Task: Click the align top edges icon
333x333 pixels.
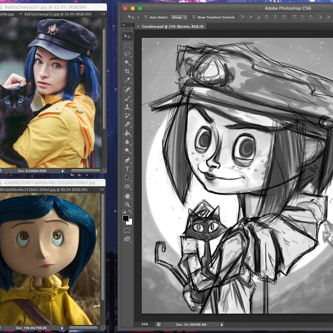Action: (x=242, y=17)
